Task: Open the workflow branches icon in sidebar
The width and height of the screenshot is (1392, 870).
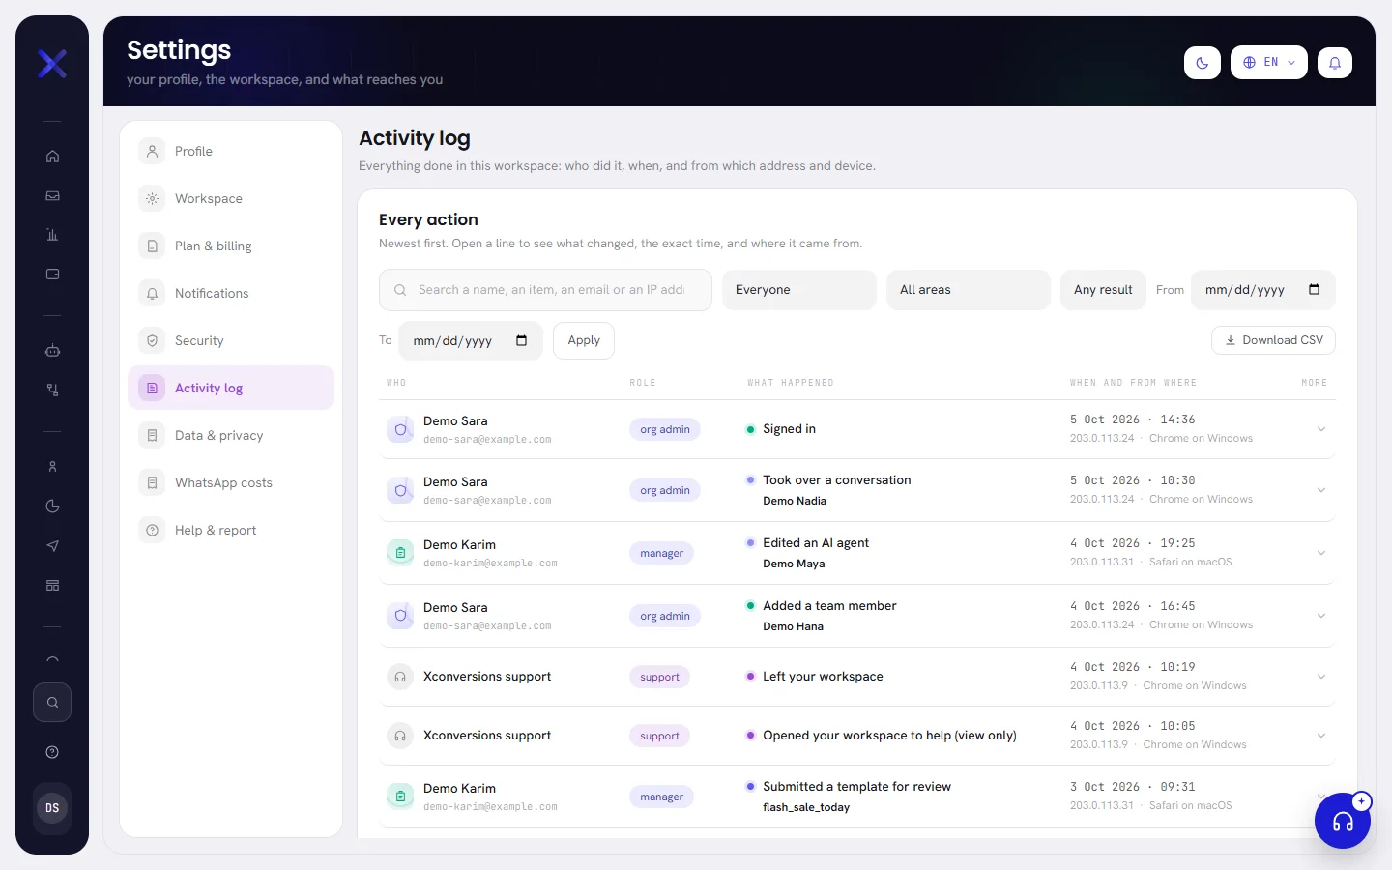Action: coord(52,391)
